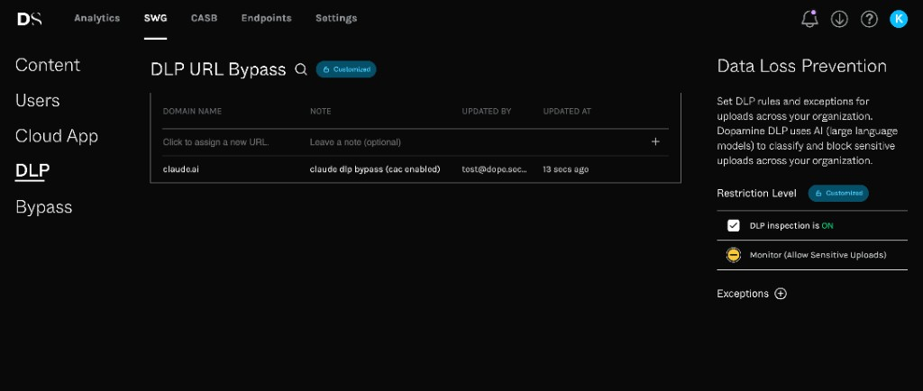This screenshot has width=923, height=391.
Task: Click the 'claude dlp bypass (cac enabled)' note
Action: (375, 169)
